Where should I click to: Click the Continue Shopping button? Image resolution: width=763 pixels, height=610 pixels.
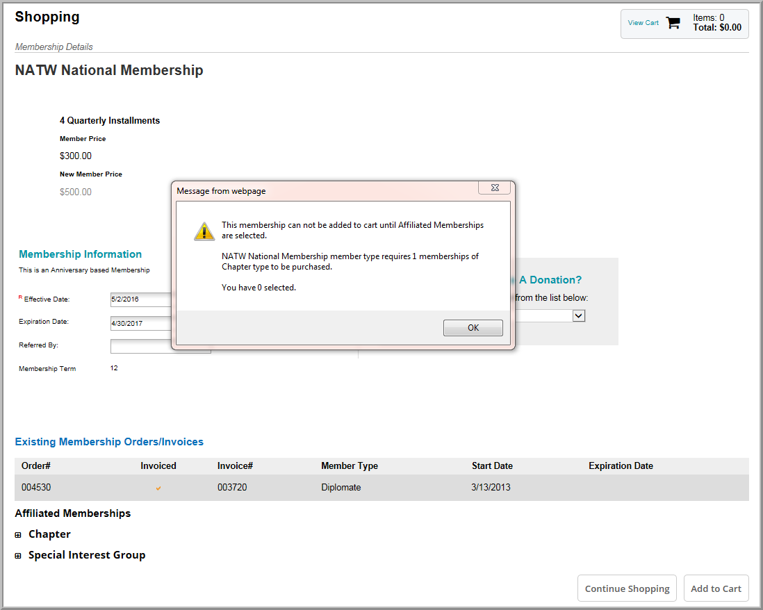tap(627, 588)
